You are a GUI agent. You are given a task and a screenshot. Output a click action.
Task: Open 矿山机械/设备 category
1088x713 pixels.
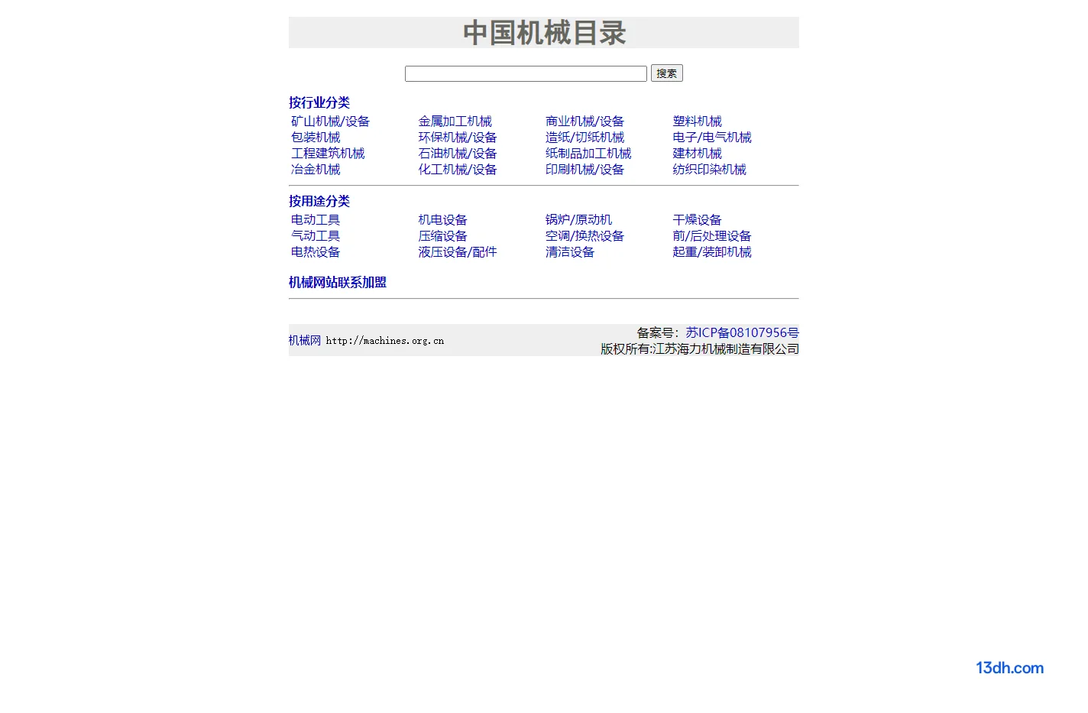click(x=330, y=122)
